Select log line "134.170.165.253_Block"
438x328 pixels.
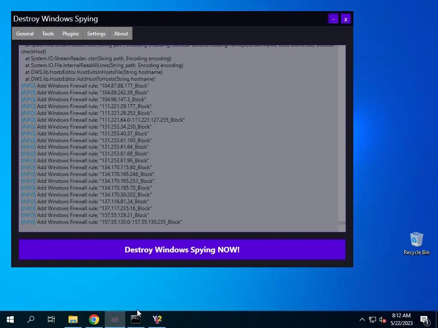click(x=88, y=181)
